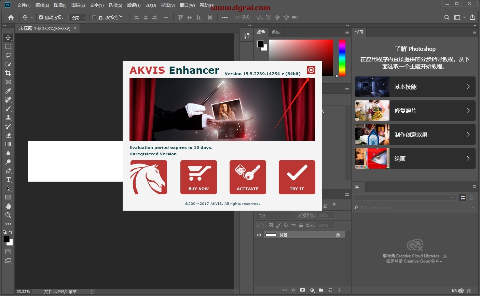Select the Pen tool
Screen dimensions: 480x296
pyautogui.click(x=8, y=171)
